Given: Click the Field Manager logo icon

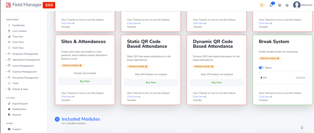Looking at the screenshot, I should tap(8, 5).
